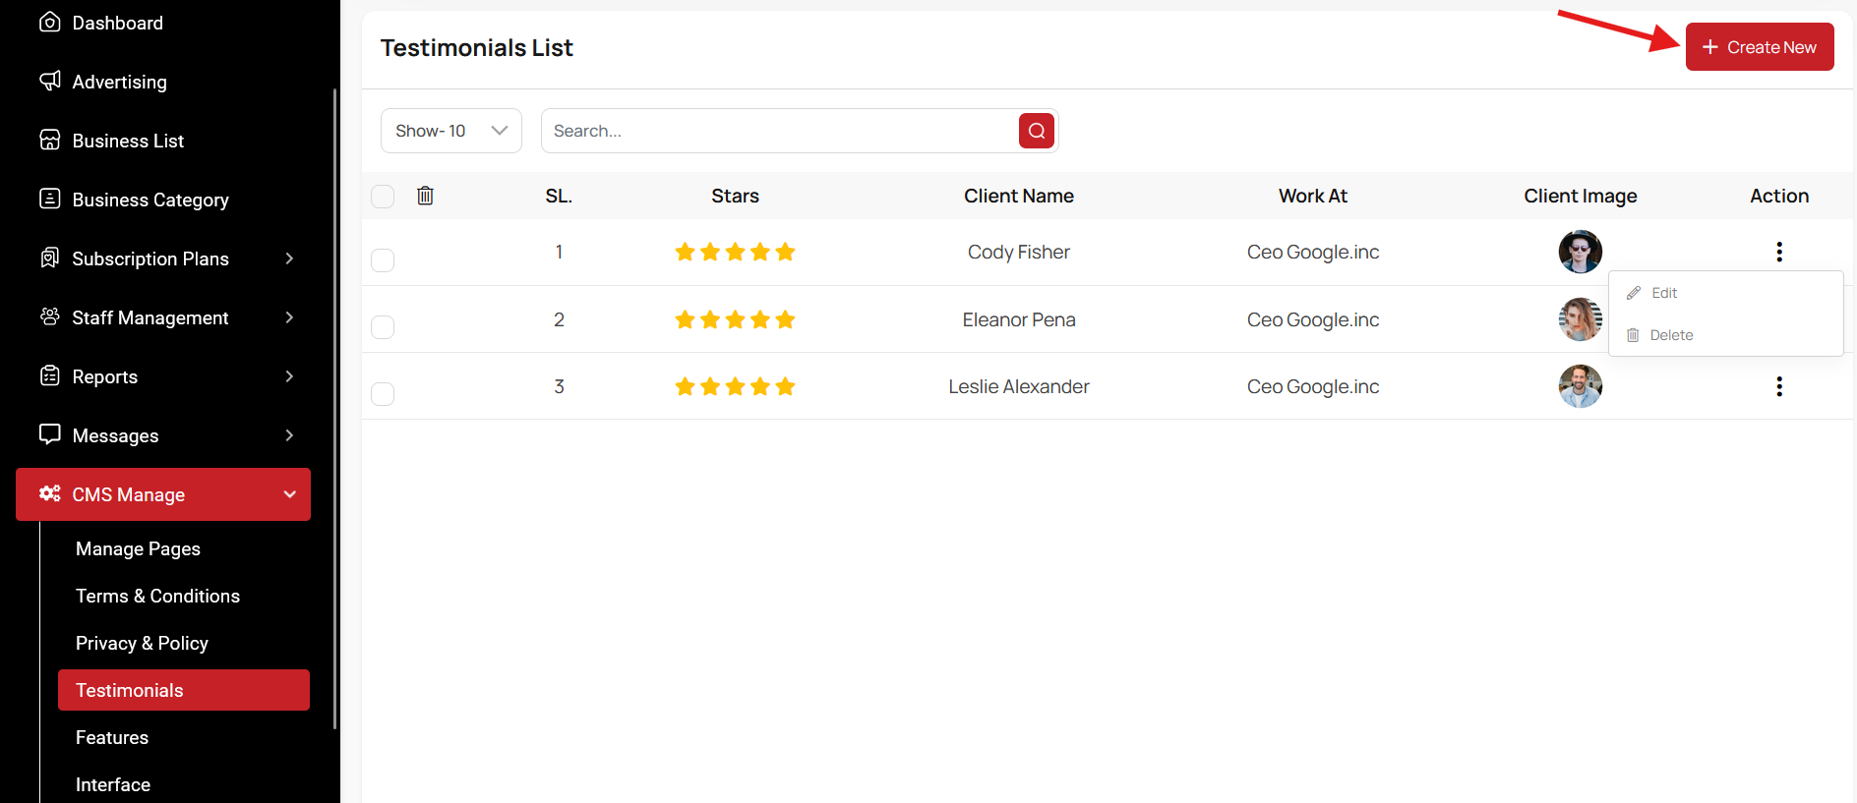Click the Business Category icon
The width and height of the screenshot is (1857, 803).
click(50, 199)
